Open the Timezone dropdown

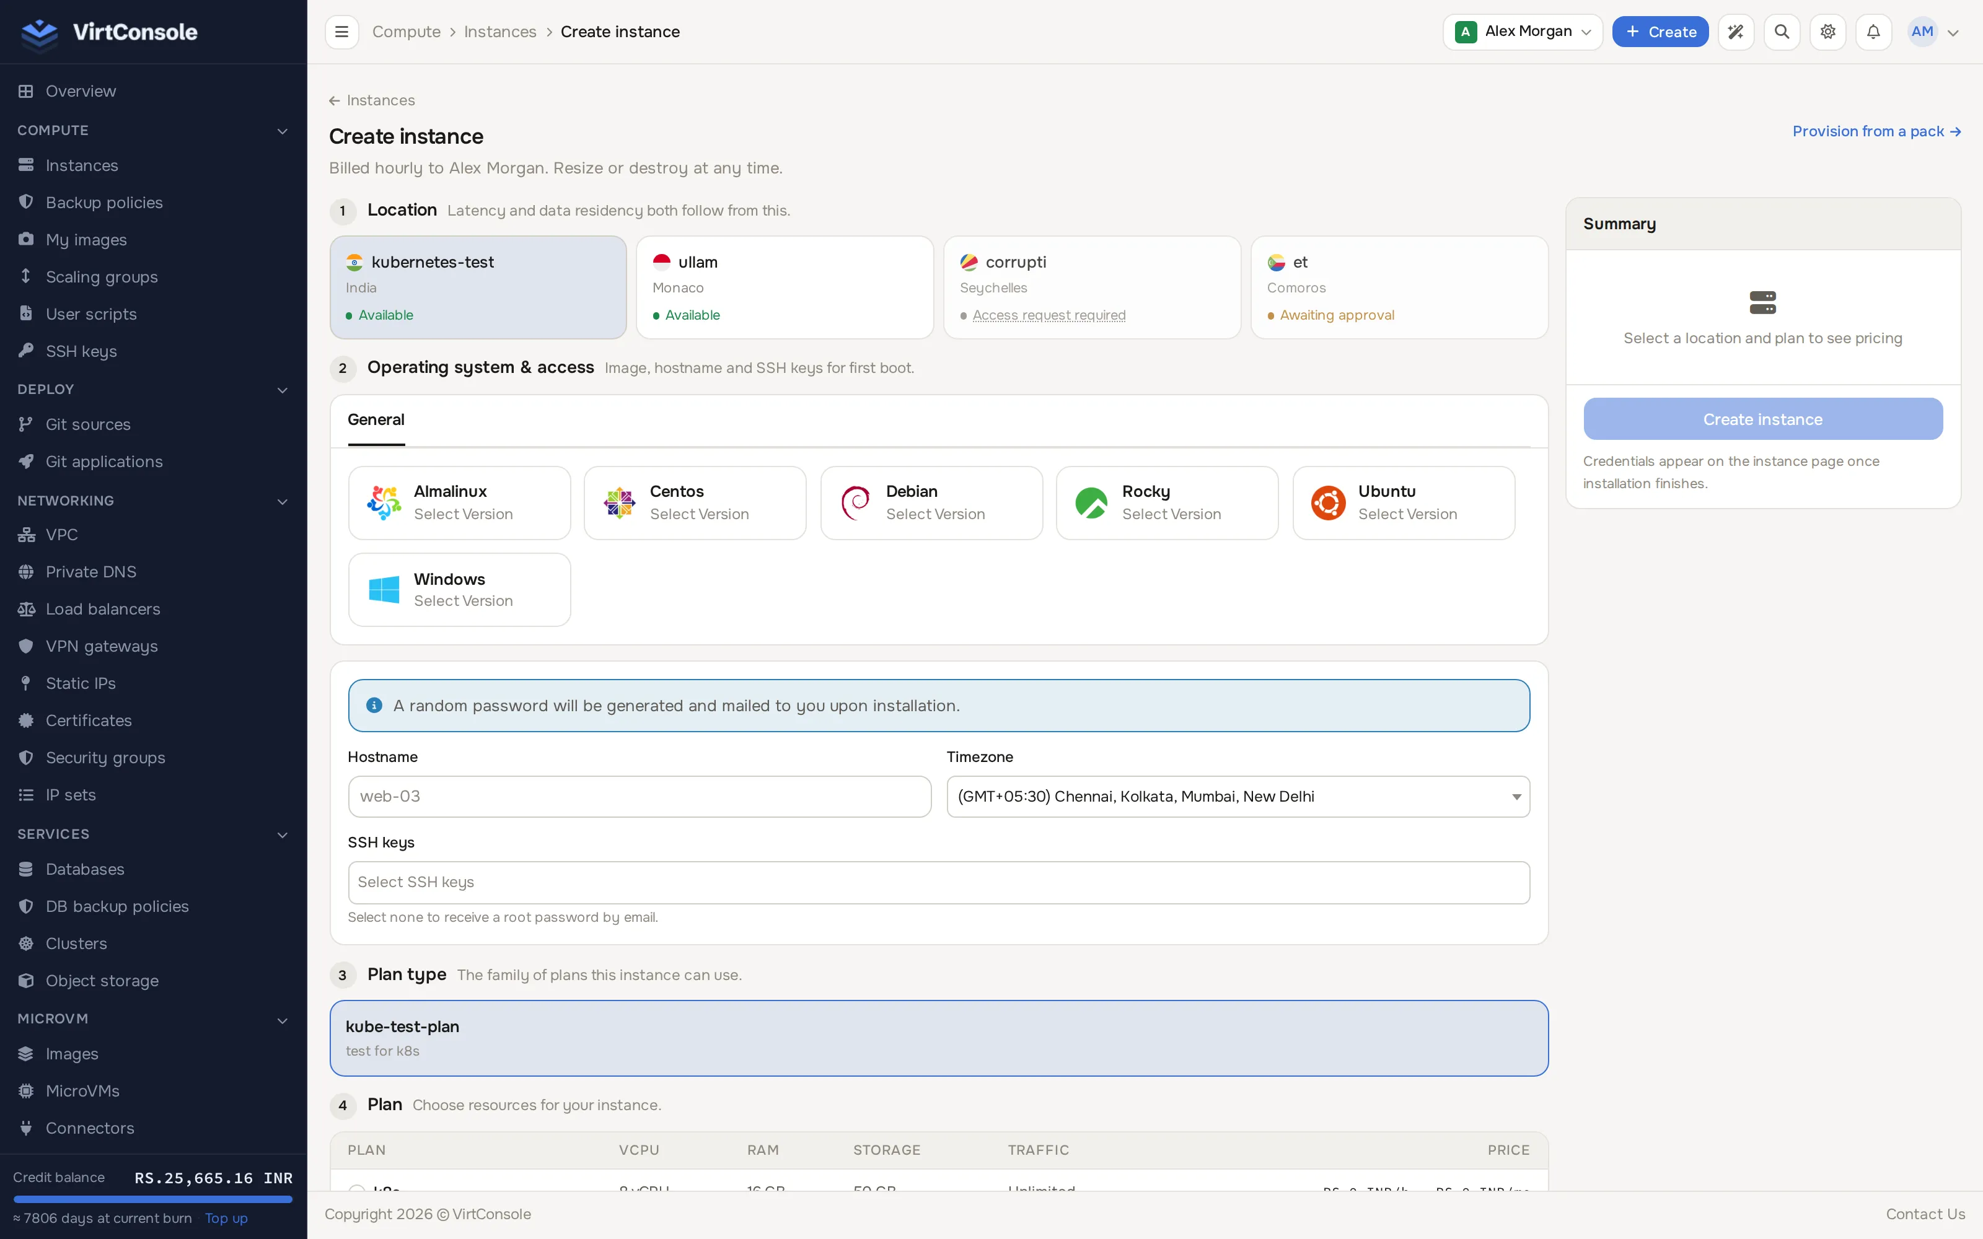(1238, 795)
